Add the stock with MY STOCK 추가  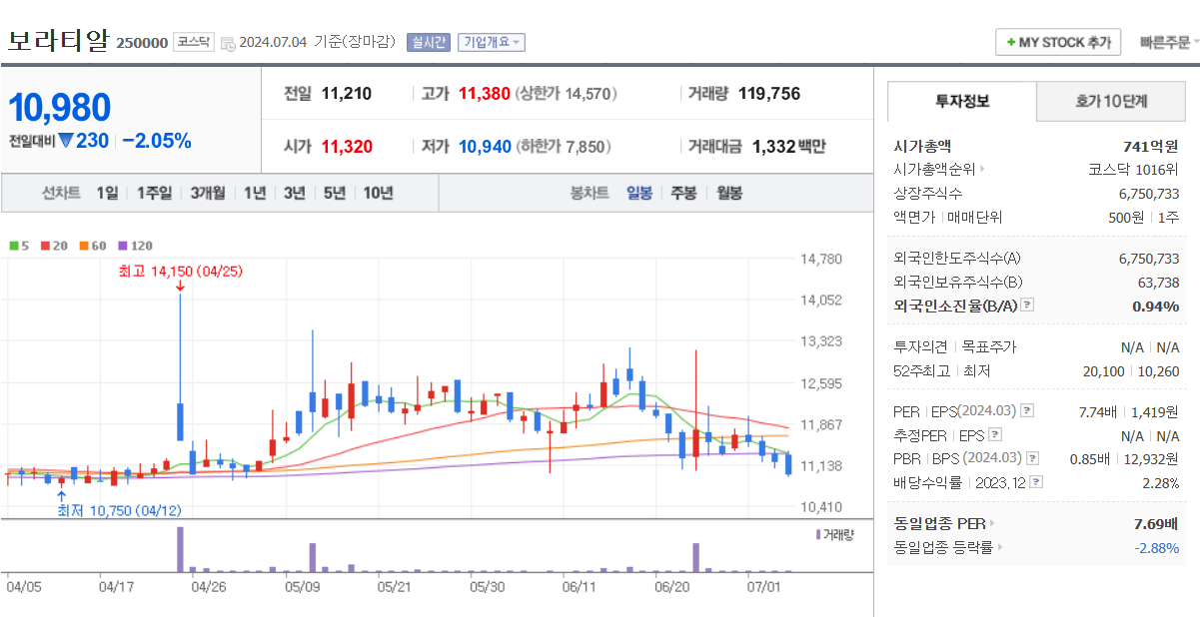pos(1058,43)
